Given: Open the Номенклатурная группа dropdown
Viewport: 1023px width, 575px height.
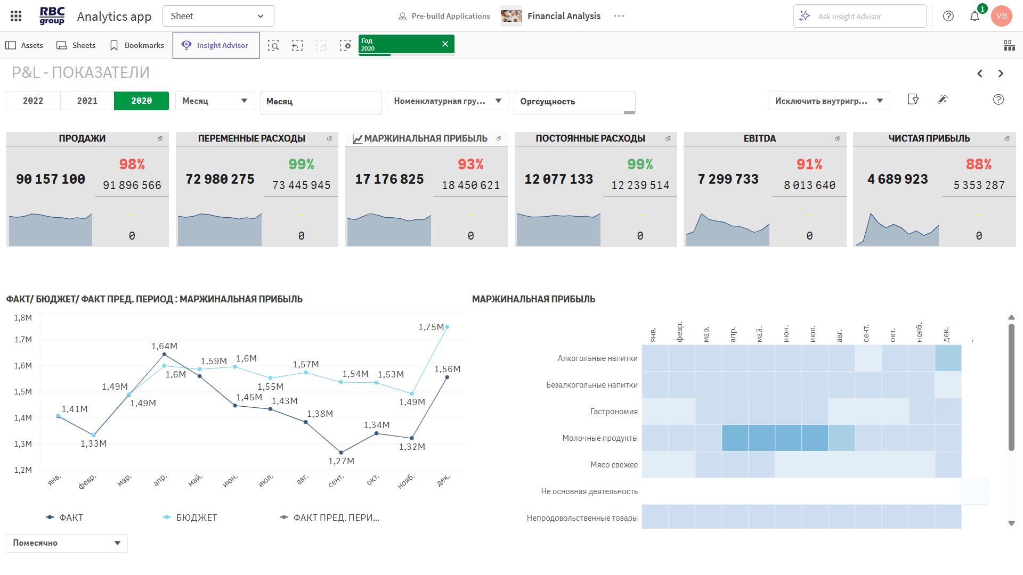Looking at the screenshot, I should [x=448, y=101].
